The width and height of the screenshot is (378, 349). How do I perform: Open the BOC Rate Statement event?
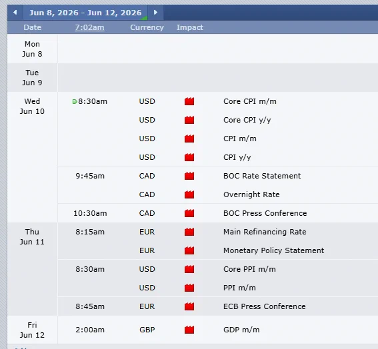click(x=262, y=176)
